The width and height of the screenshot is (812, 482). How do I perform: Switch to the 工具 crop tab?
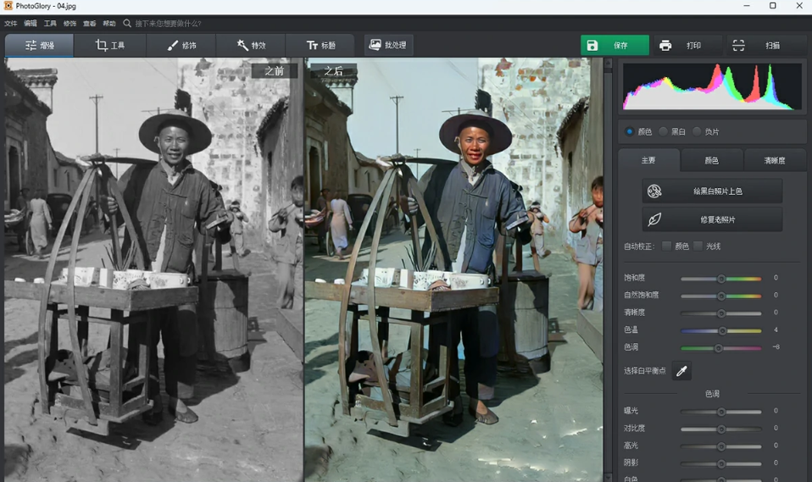(110, 46)
